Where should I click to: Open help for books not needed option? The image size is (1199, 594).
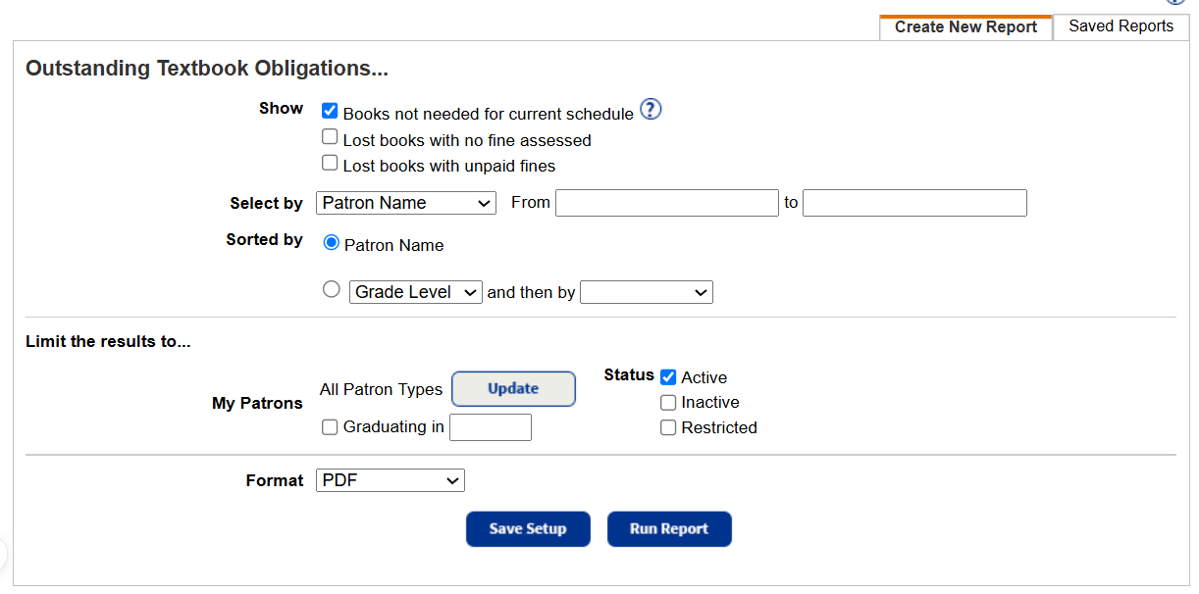point(651,110)
